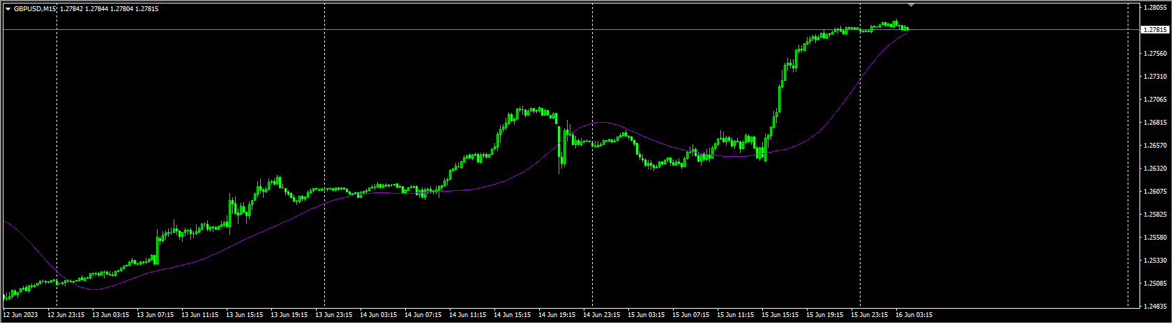Click the 1.28055 price scale label
Image resolution: width=1173 pixels, height=324 pixels.
(1155, 8)
